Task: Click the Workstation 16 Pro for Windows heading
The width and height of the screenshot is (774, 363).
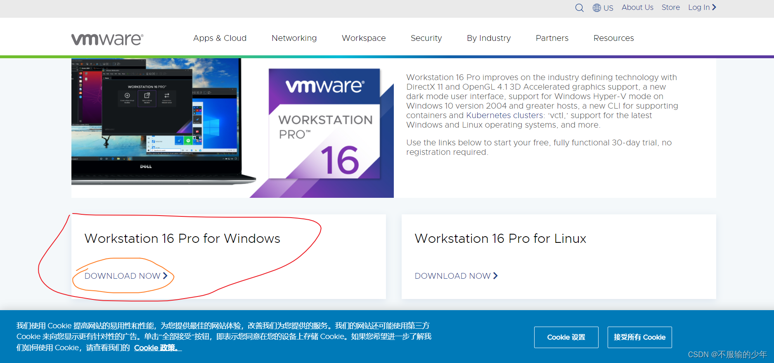Action: (x=182, y=238)
